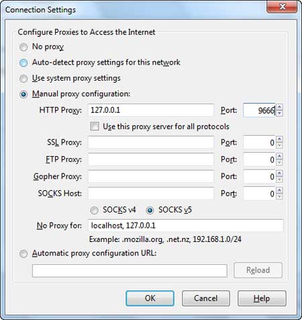Dismiss the dialog with Cancel

point(206,298)
